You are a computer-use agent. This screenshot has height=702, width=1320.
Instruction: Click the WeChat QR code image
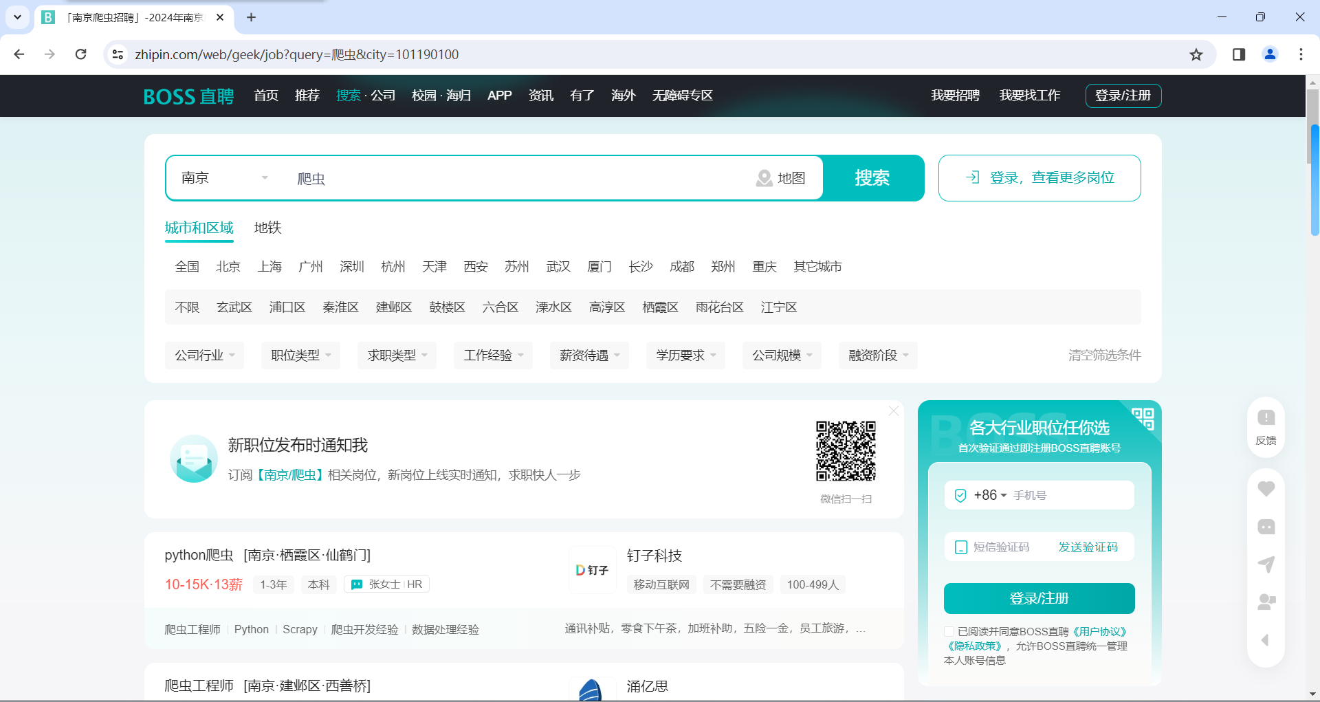click(846, 451)
